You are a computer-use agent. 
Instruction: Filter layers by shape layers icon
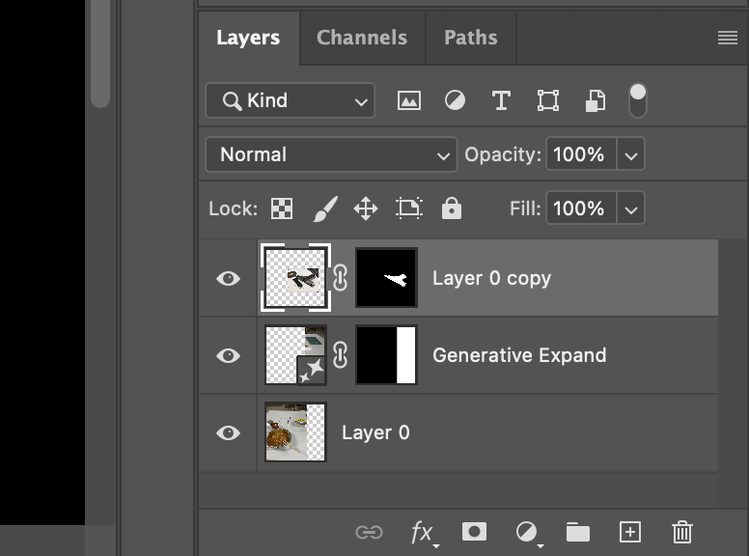click(548, 100)
